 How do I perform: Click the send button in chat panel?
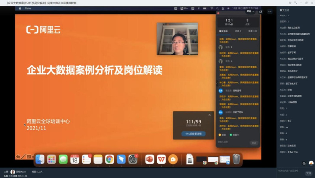[254, 143]
